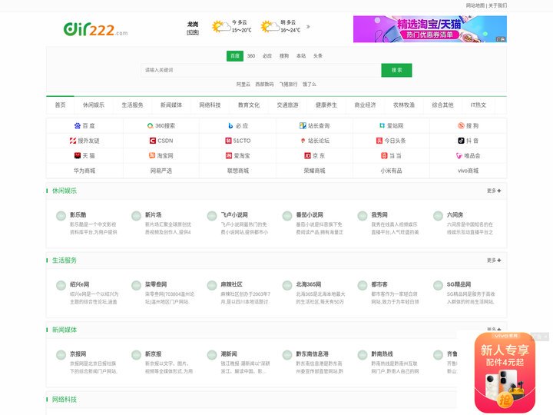The image size is (553, 415).
Task: Open the 飞猪旅行 quick link
Action: pyautogui.click(x=288, y=85)
